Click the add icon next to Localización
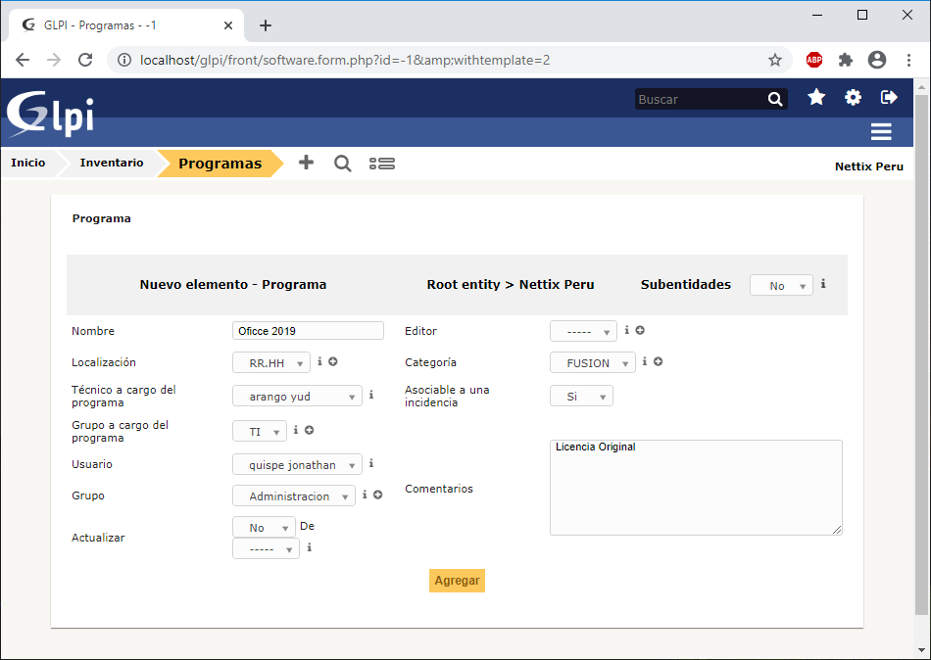 333,362
